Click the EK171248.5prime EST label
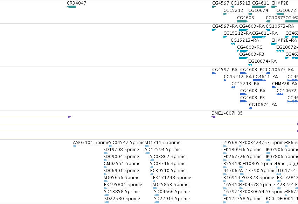The image size is (298, 204). 172,178
